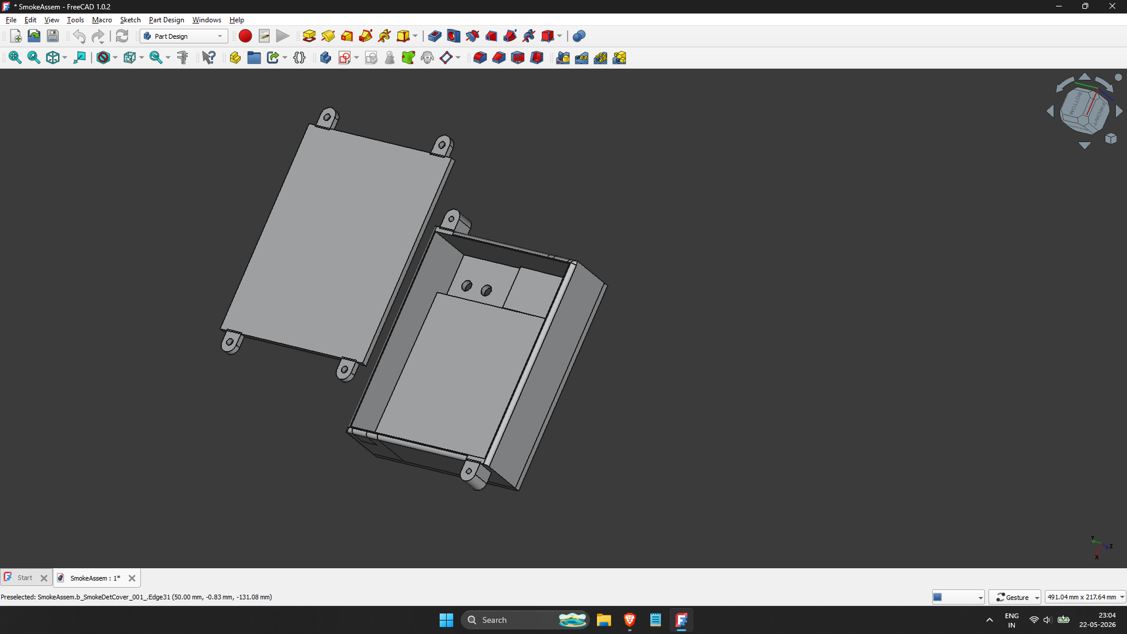The width and height of the screenshot is (1127, 634).
Task: Create a new Part container
Action: click(x=235, y=58)
